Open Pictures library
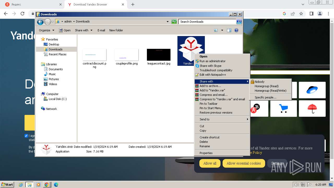This screenshot has height=188, width=334. click(54, 79)
